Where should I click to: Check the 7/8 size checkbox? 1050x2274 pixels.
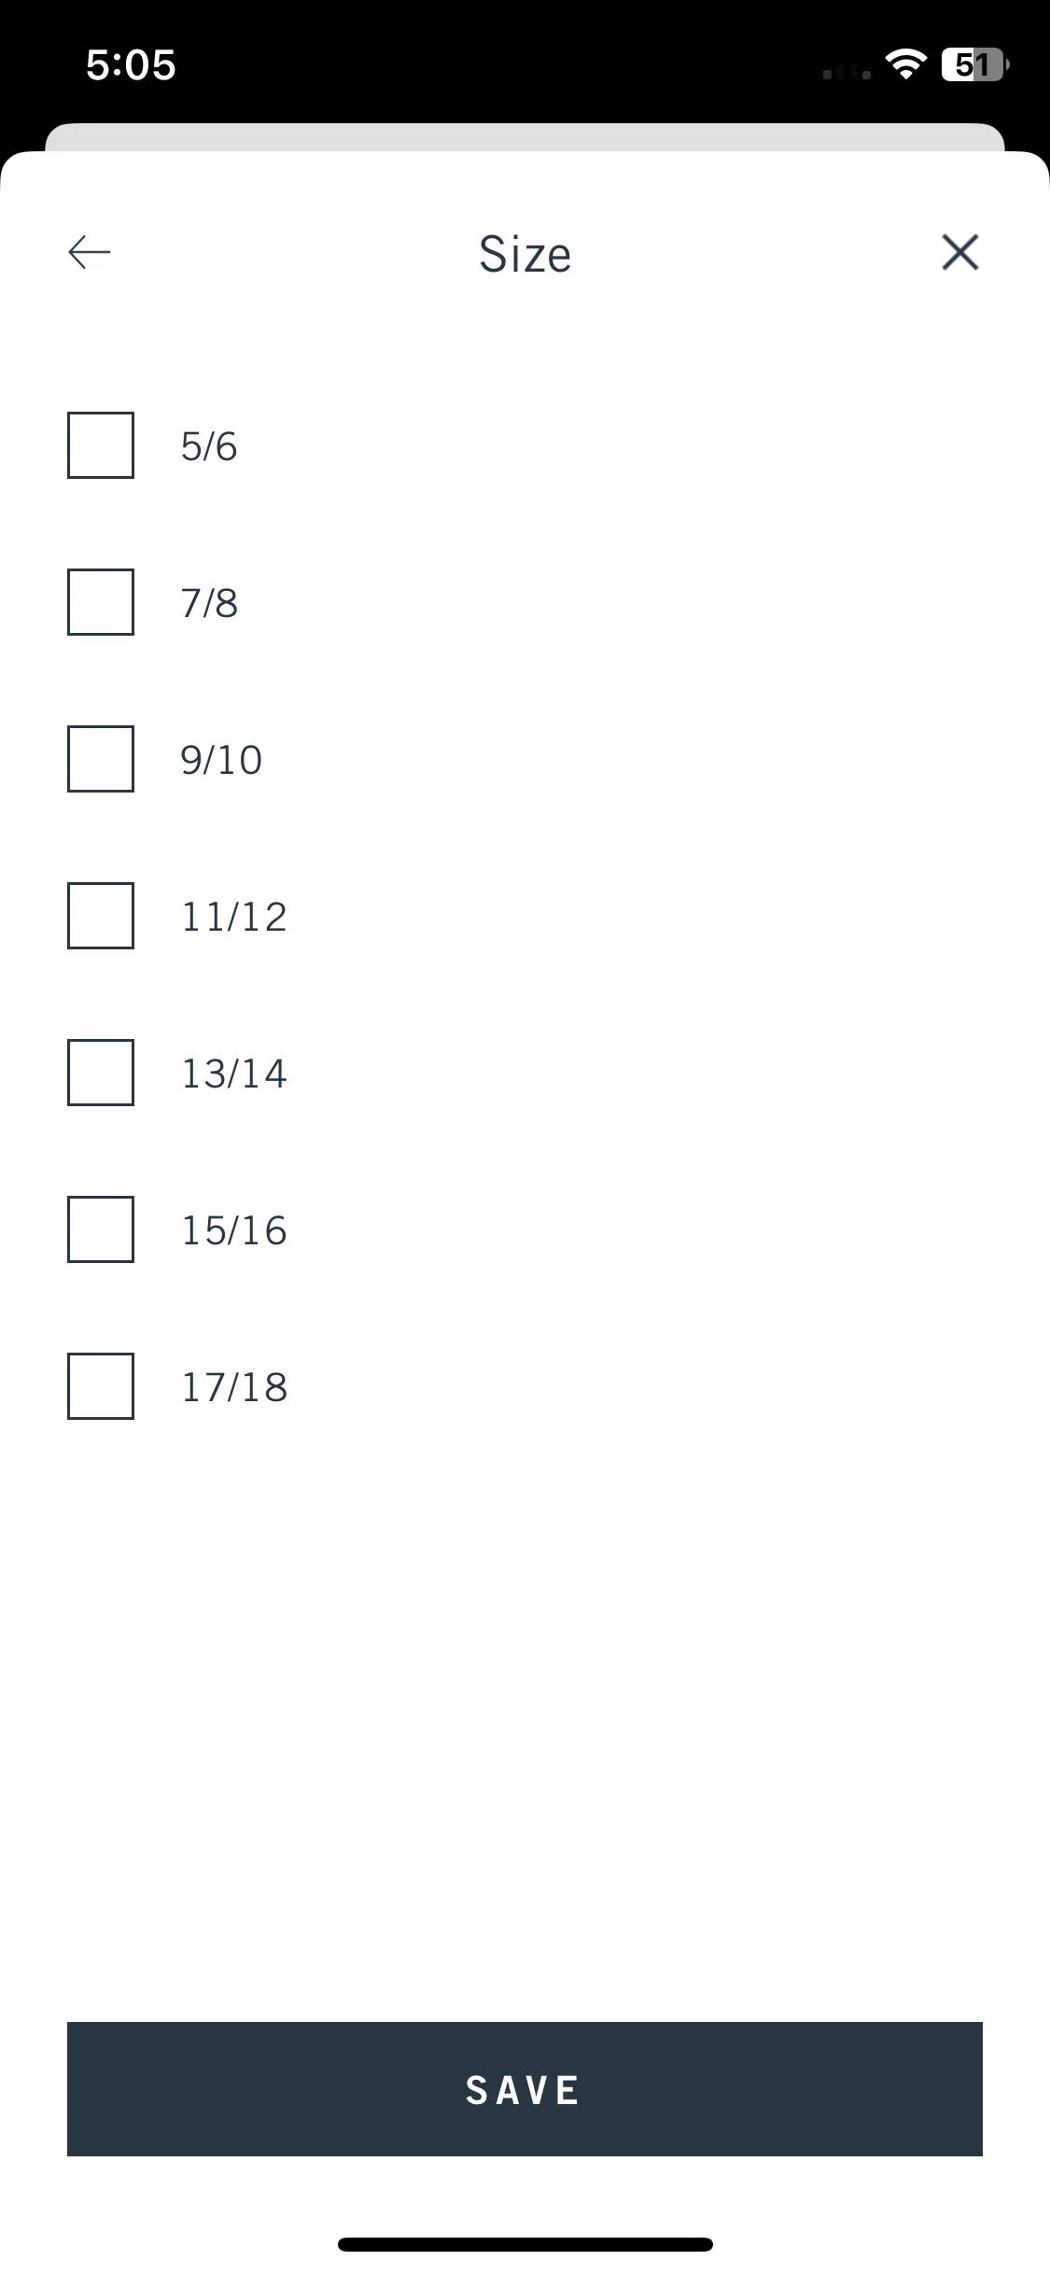(x=101, y=602)
